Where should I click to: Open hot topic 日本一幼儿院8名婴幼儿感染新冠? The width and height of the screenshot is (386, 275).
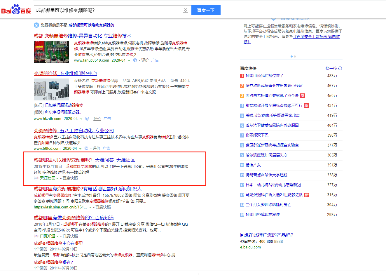(273, 185)
